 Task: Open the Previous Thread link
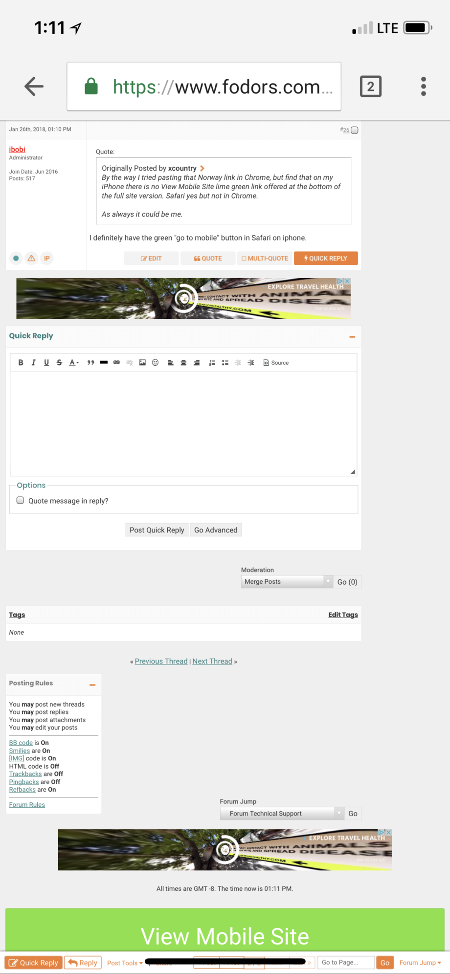click(x=161, y=661)
